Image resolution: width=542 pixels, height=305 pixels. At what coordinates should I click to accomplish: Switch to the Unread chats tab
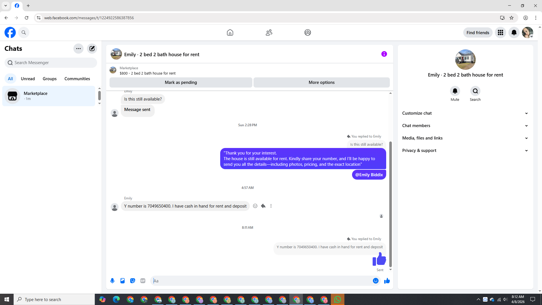[28, 79]
